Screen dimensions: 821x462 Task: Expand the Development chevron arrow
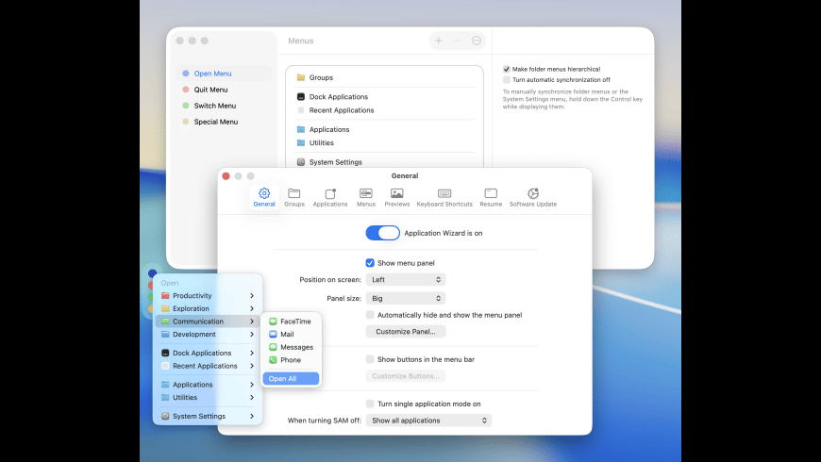pos(252,334)
